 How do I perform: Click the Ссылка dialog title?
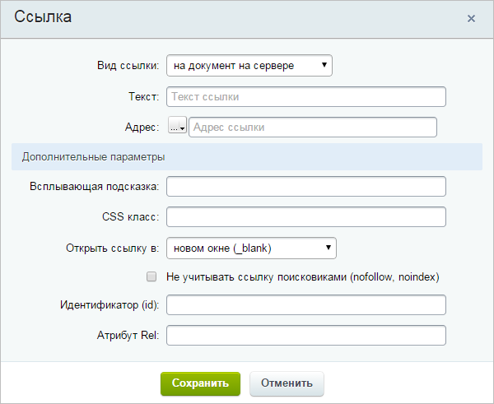point(43,16)
